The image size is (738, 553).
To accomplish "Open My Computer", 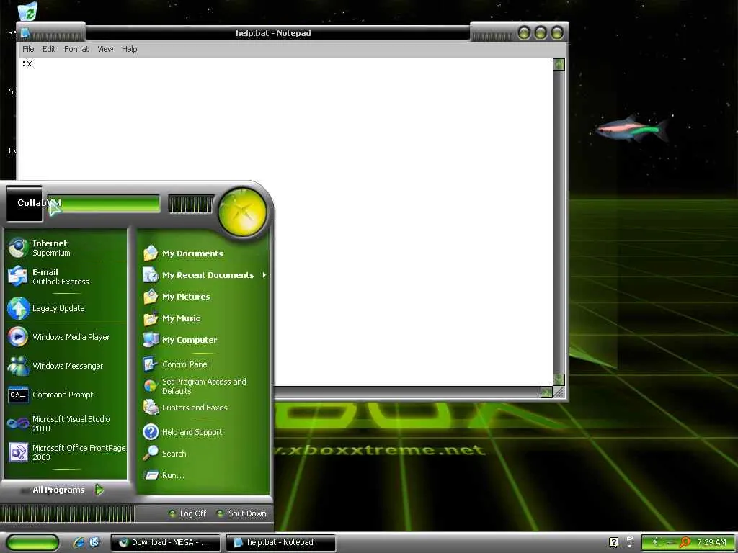I will coord(204,340).
